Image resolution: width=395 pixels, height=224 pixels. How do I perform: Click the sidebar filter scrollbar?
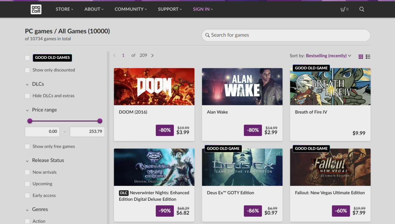click(x=108, y=138)
